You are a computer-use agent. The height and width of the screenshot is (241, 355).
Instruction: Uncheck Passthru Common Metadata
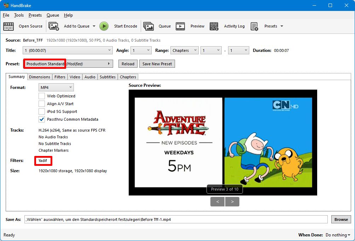[x=42, y=119]
